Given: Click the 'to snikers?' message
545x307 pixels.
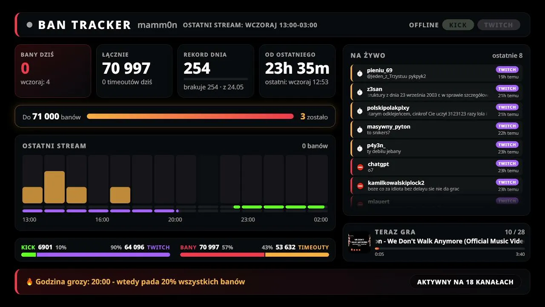Looking at the screenshot, I should [x=379, y=133].
